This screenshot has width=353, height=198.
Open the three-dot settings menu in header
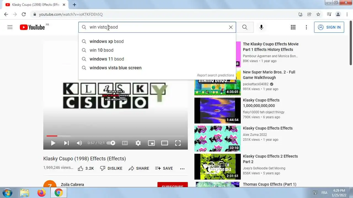click(x=306, y=27)
